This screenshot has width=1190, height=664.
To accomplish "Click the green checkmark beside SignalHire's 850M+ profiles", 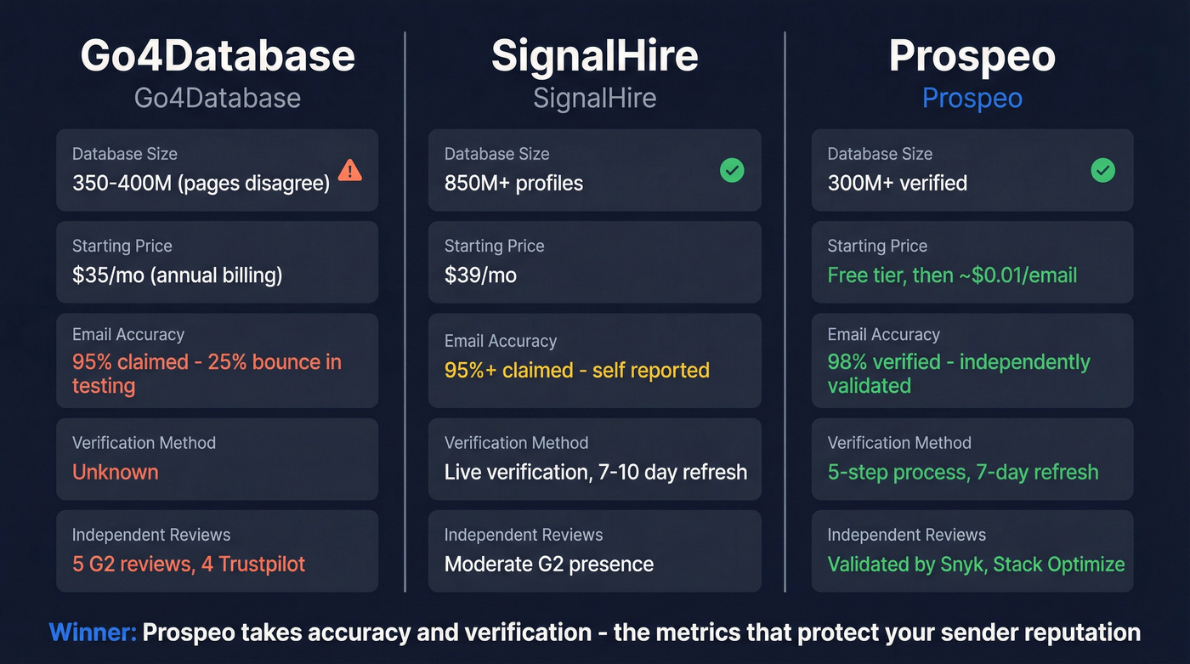I will click(732, 170).
